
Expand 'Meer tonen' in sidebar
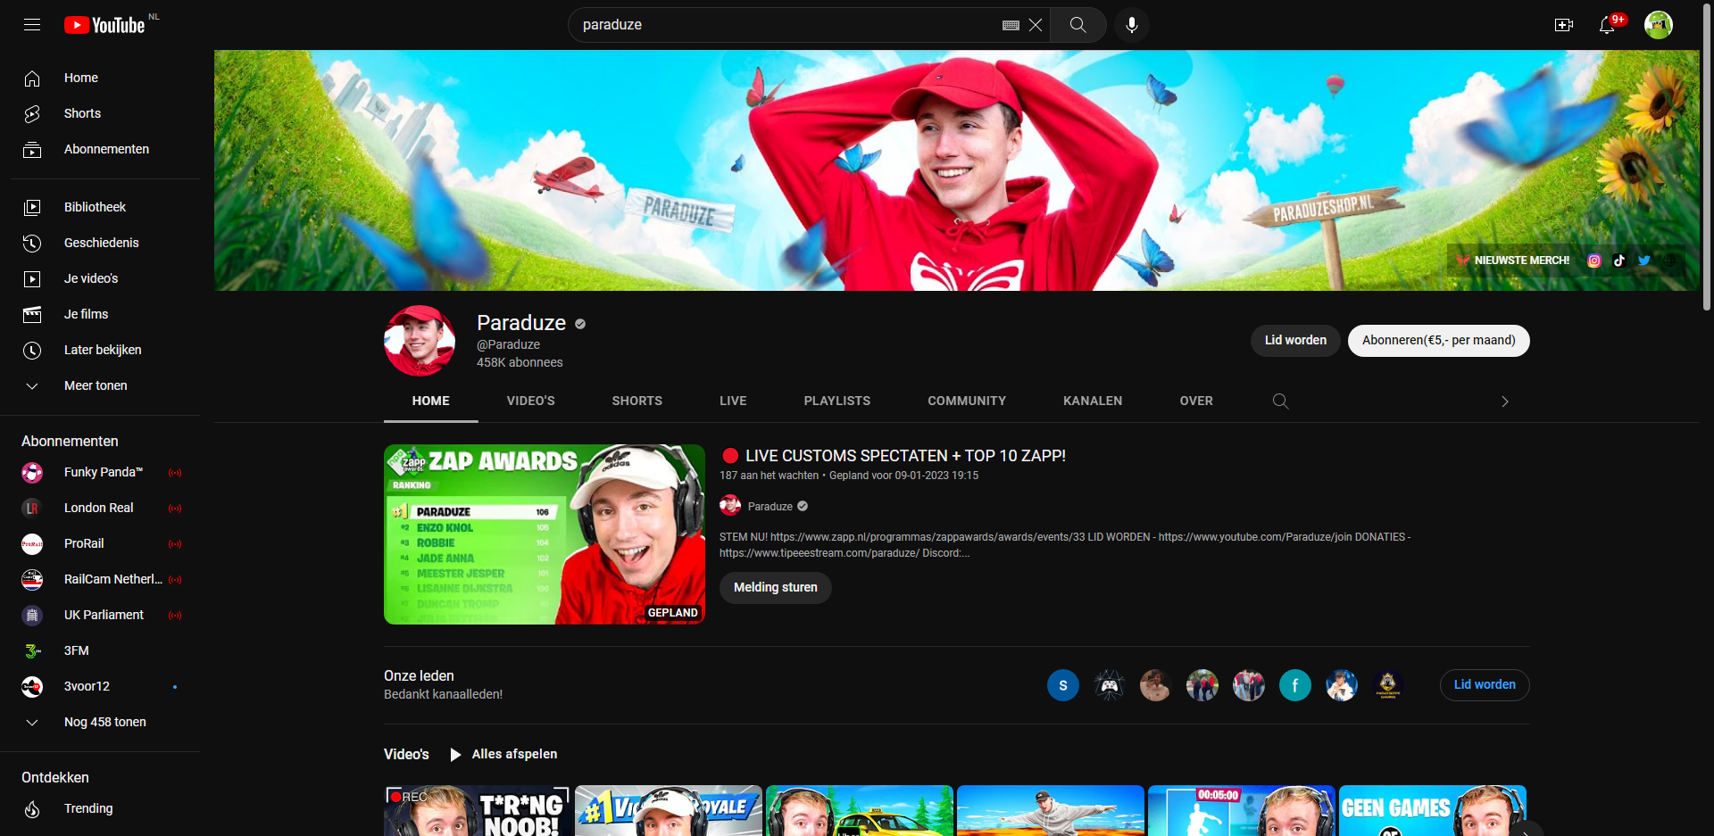[96, 385]
